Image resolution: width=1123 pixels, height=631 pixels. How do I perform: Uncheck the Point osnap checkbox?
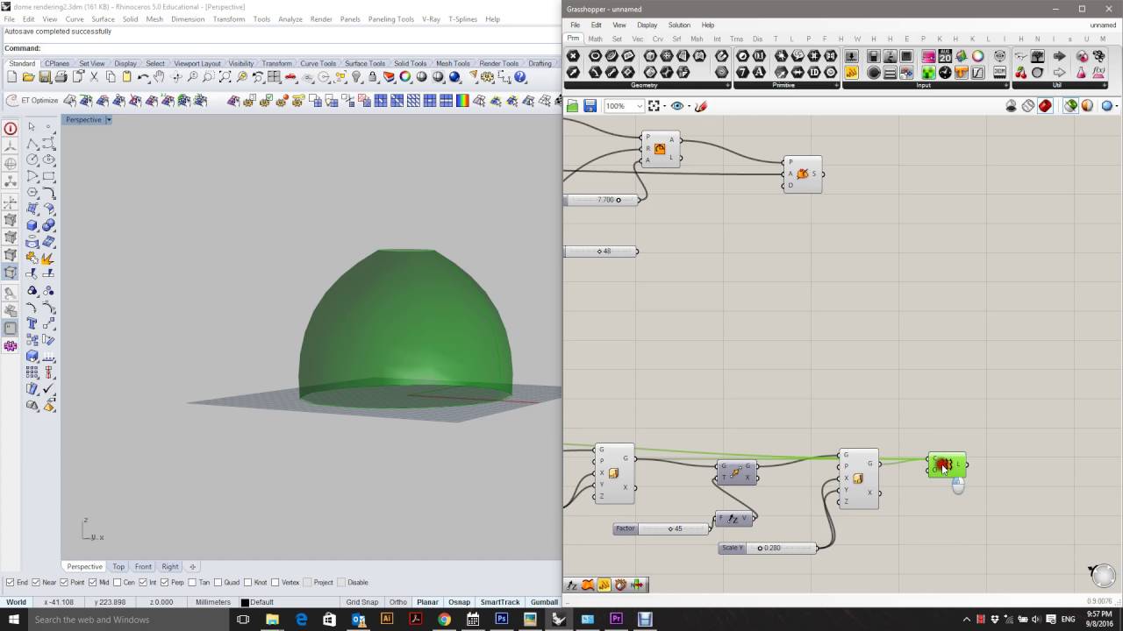pos(64,583)
